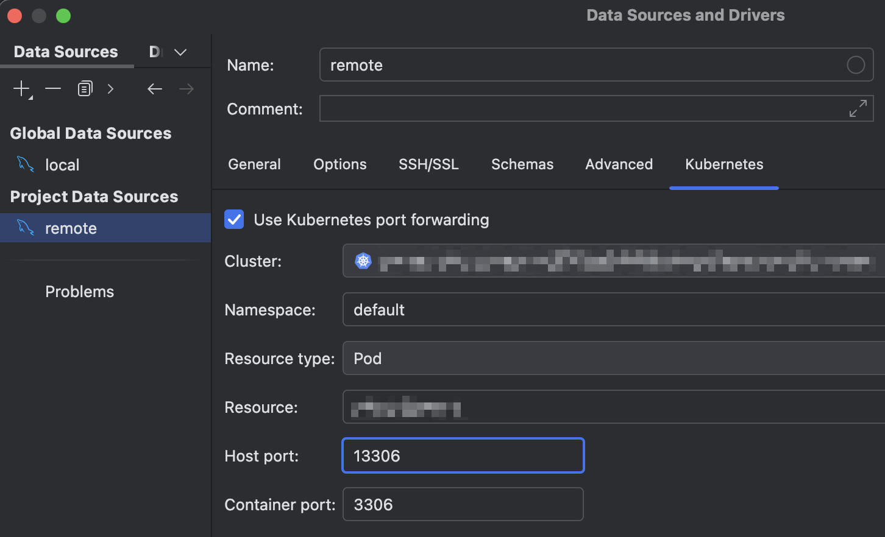Uncheck Use Kubernetes port forwarding
885x537 pixels.
coord(234,219)
